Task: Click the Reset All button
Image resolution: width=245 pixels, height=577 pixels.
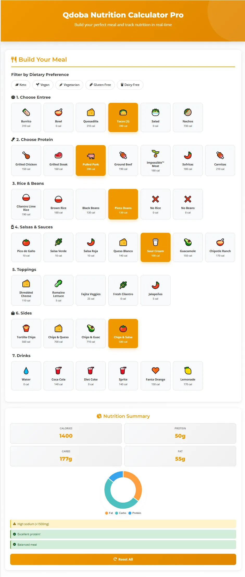Action: [123, 559]
